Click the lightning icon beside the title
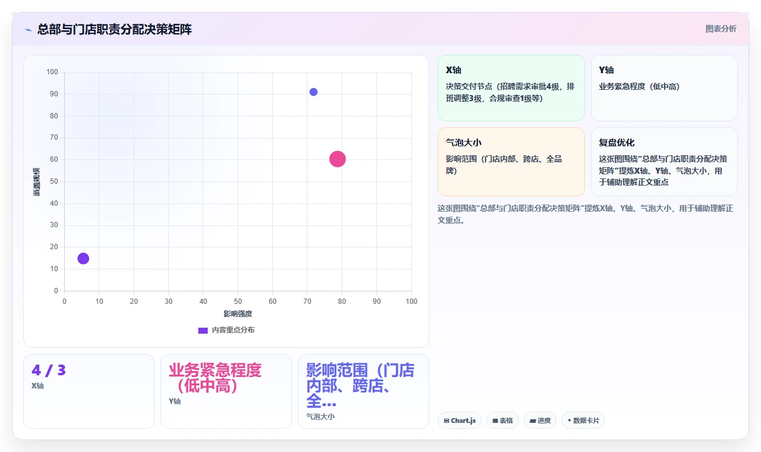Image resolution: width=761 pixels, height=452 pixels. (x=29, y=29)
